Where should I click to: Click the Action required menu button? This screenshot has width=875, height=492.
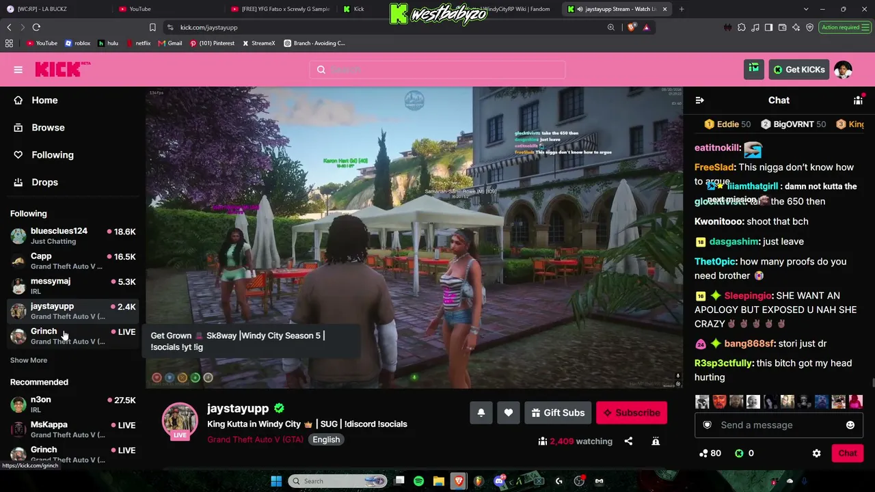pos(845,27)
